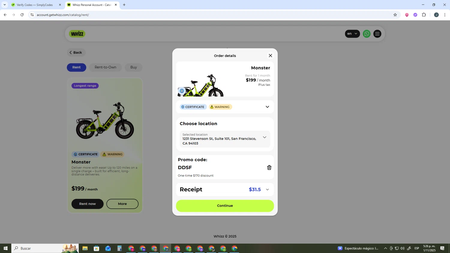
Task: Expand the Receipt section chevron
Action: click(x=267, y=189)
